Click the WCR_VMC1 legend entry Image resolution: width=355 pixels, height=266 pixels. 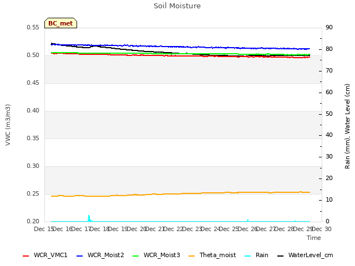point(45,255)
